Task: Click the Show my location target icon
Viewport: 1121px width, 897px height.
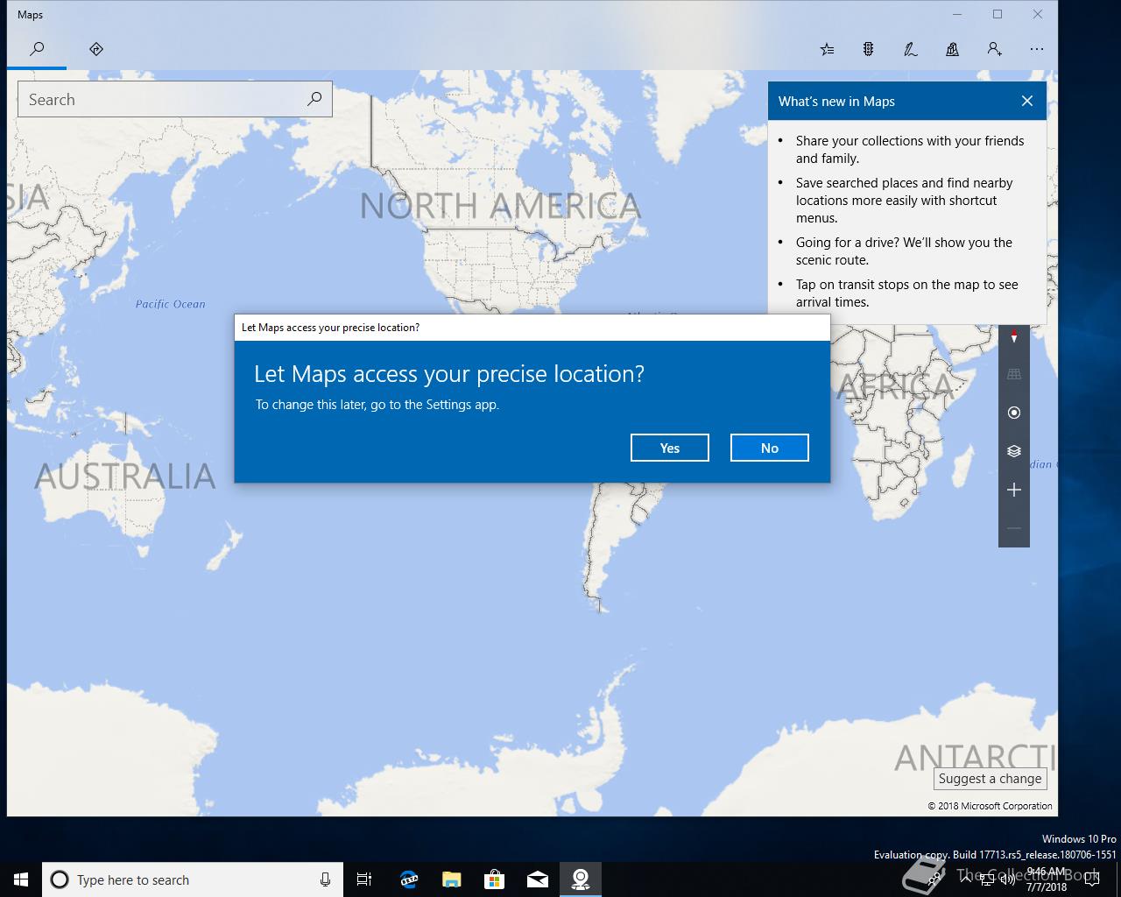Action: (1014, 413)
